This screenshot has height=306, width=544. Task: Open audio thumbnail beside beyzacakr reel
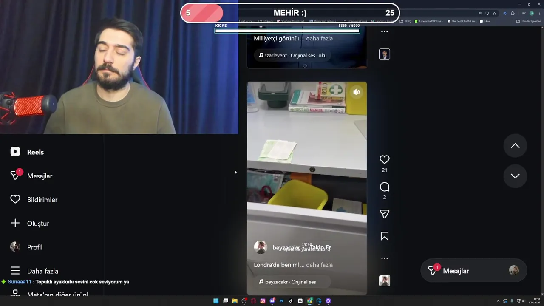[x=384, y=281]
